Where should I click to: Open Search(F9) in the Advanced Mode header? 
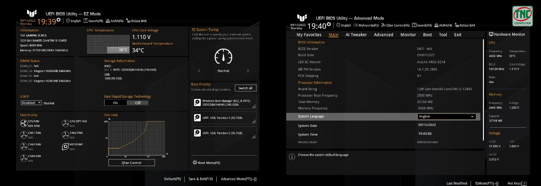[422, 26]
